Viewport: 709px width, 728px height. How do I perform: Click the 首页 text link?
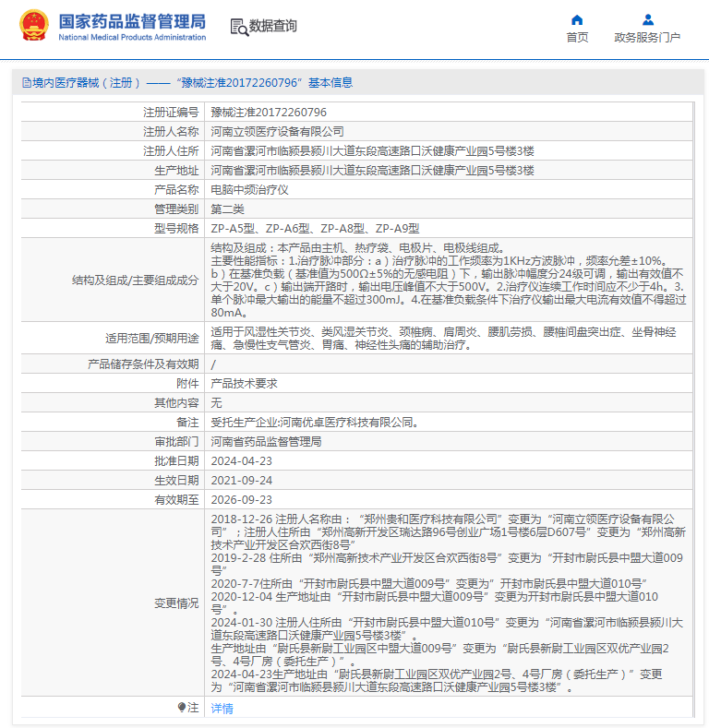coord(577,37)
